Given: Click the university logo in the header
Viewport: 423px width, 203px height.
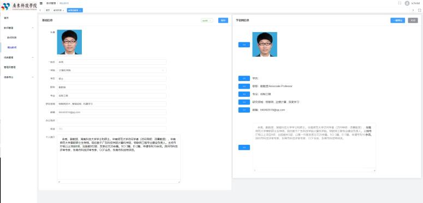Looking at the screenshot, I should click(19, 6).
